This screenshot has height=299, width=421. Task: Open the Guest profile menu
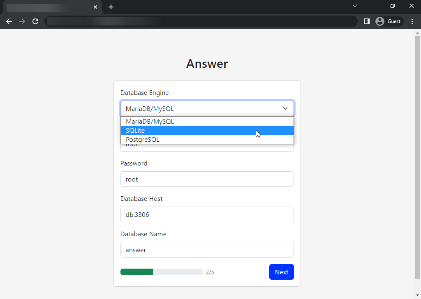(x=389, y=21)
